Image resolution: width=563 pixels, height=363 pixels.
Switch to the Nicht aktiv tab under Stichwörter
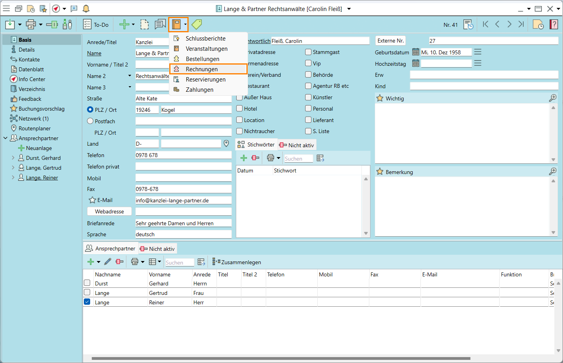(x=297, y=145)
